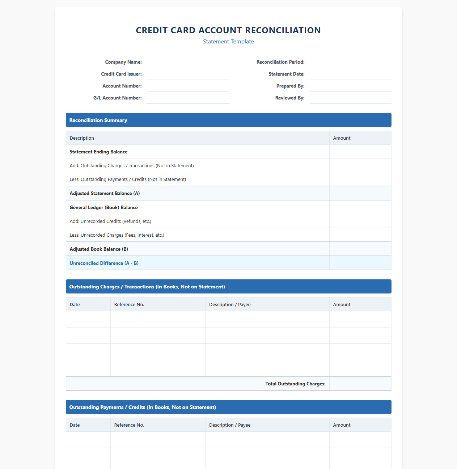Click the amount cell for Add: Outstanding Charges
The width and height of the screenshot is (457, 469).
[360, 165]
